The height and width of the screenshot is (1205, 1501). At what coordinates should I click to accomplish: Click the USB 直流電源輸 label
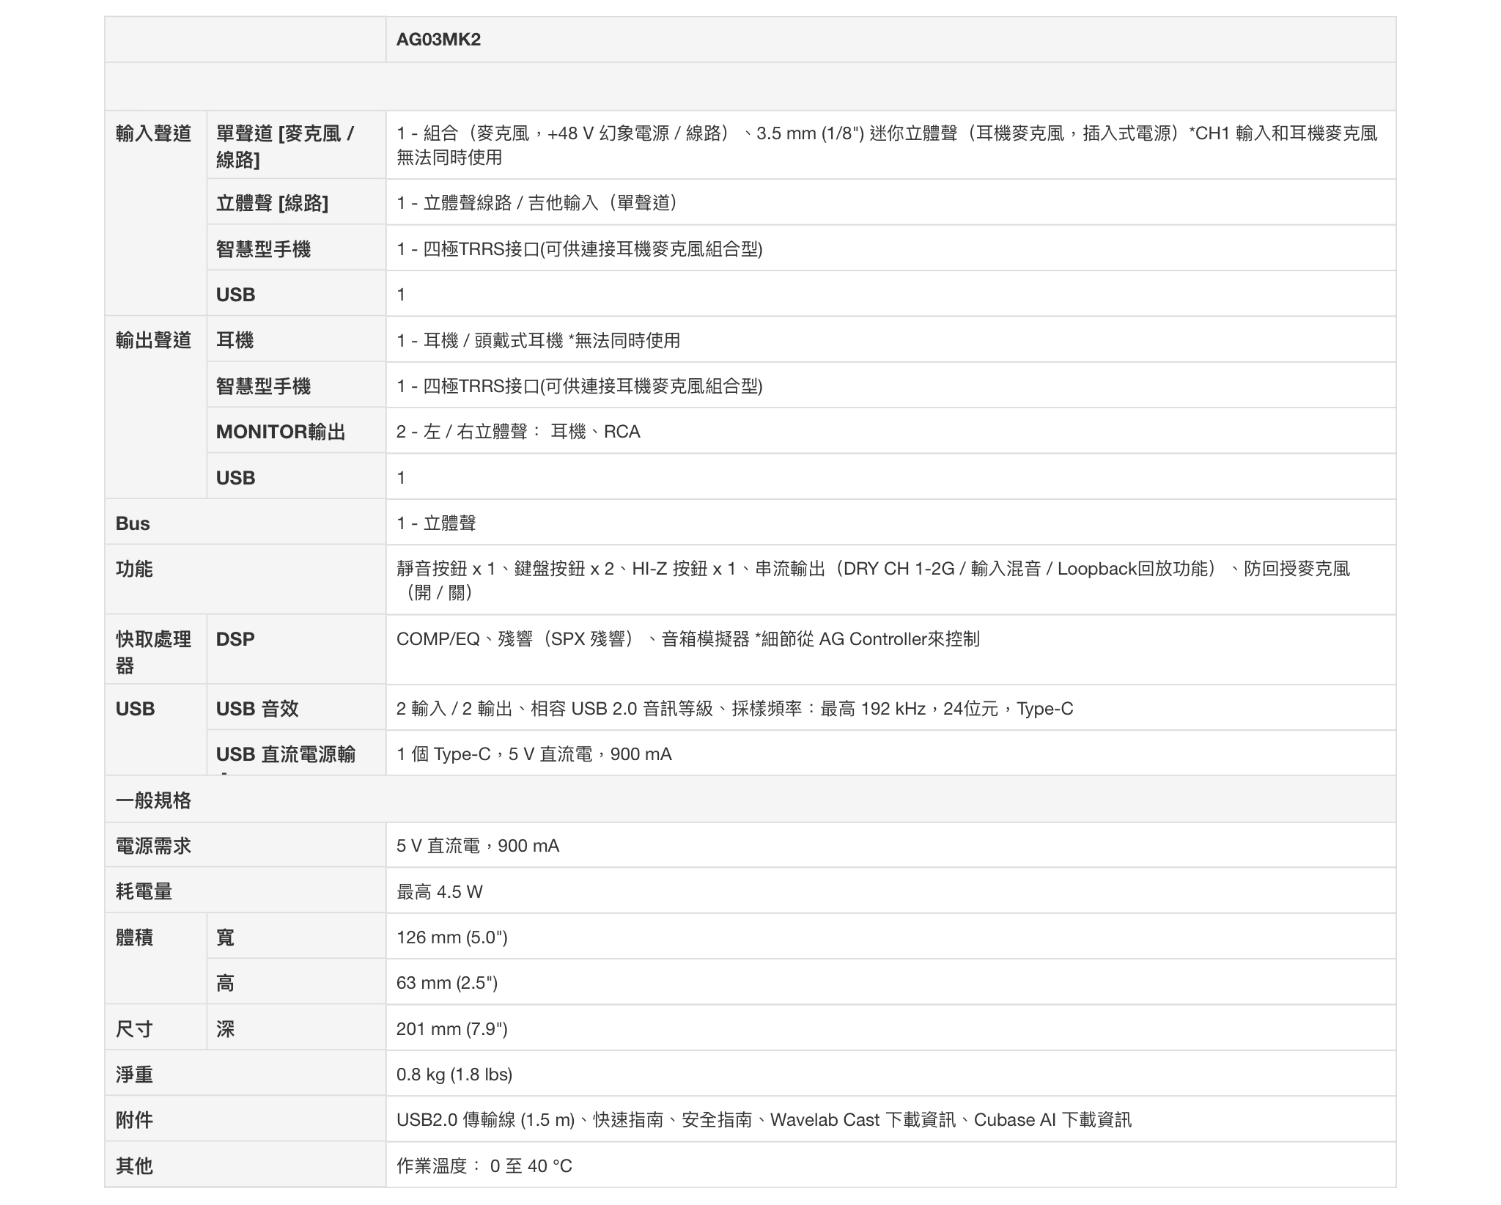tap(285, 754)
